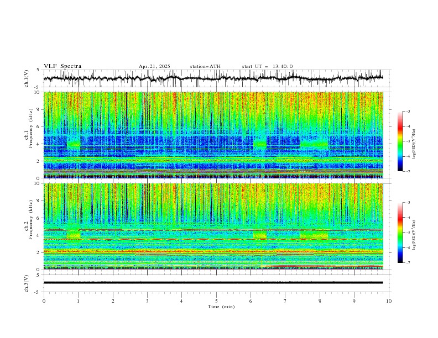The height and width of the screenshot is (338, 438).
Task: Click the log(PSD) label beside ch.2 colorbar
Action: [414, 235]
